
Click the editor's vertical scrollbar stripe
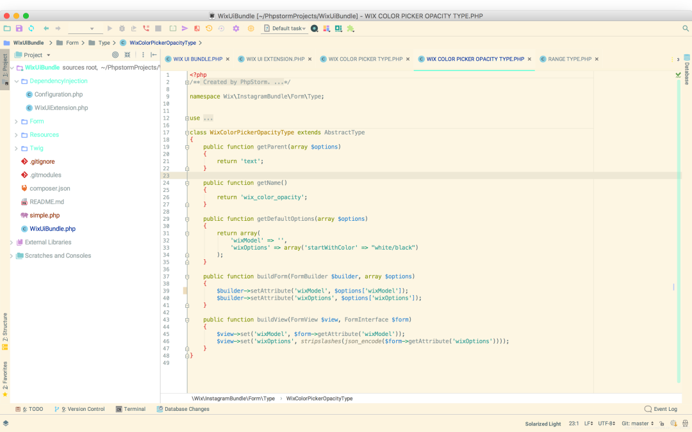click(679, 229)
